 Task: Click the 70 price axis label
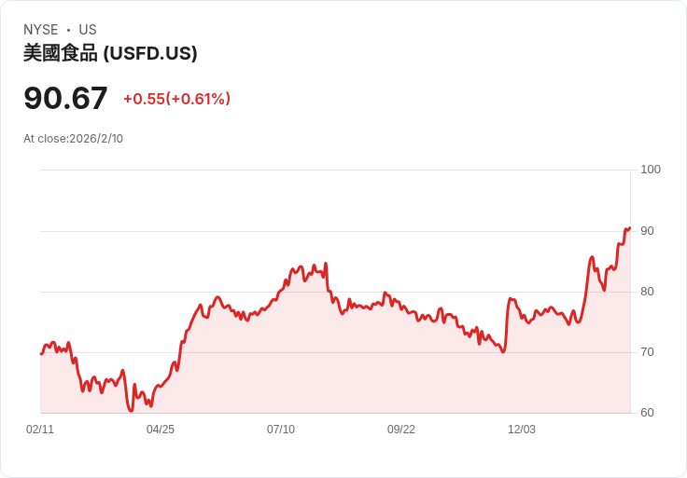pyautogui.click(x=648, y=352)
